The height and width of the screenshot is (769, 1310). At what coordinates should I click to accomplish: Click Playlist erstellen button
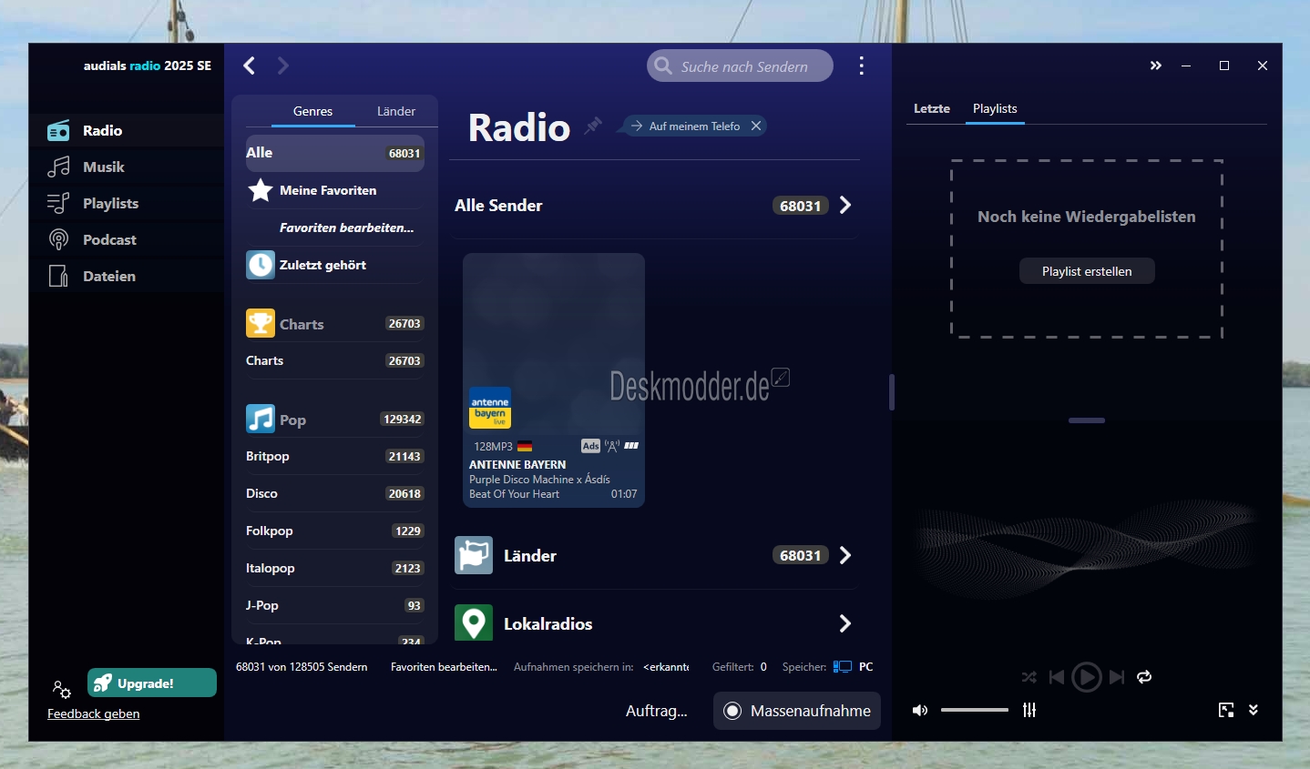coord(1086,270)
